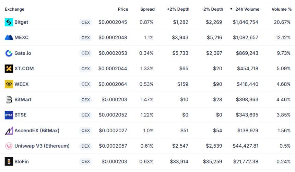
Task: Sort by the Exchange column header
Action: 14,9
